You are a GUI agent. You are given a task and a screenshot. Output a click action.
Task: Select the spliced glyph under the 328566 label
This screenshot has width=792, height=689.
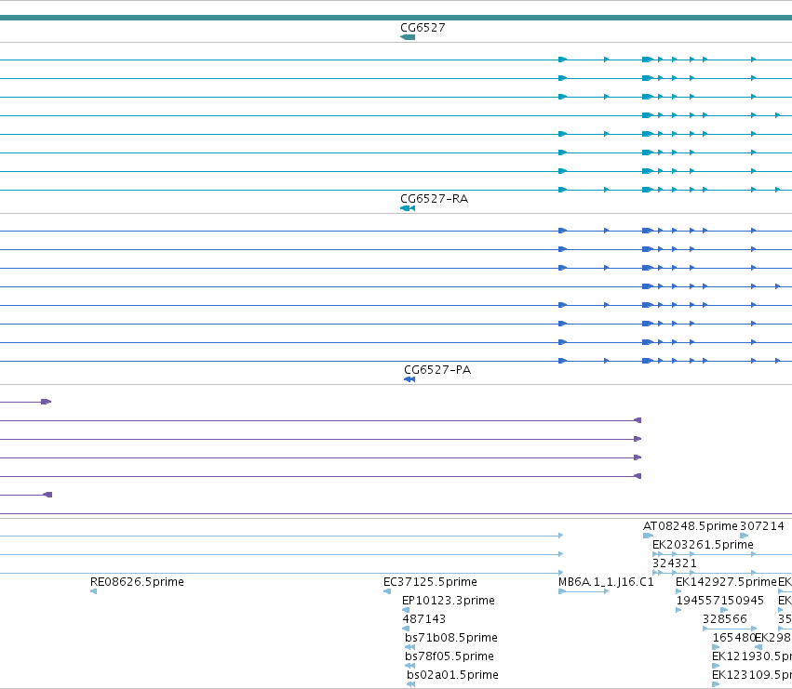point(730,629)
